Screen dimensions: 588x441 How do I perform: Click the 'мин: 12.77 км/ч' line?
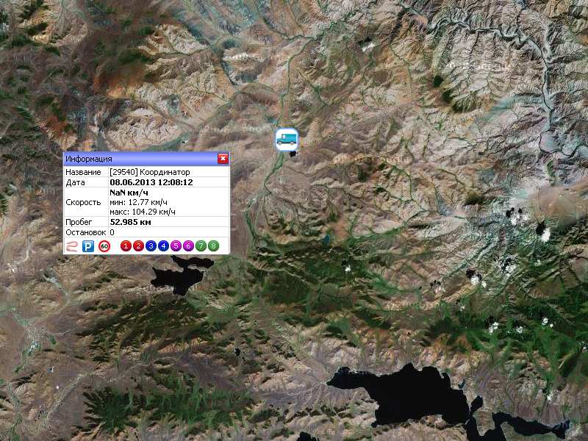138,202
